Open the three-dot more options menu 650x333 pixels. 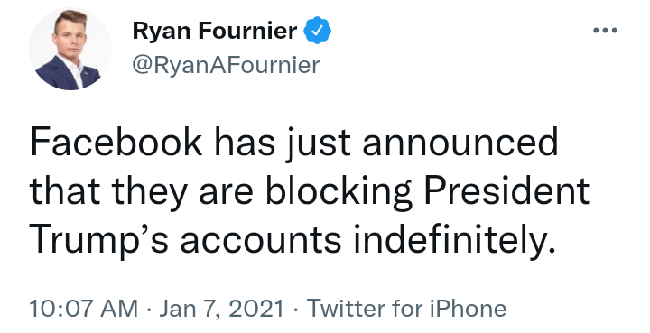point(605,31)
